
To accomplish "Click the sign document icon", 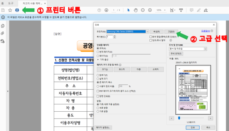I will click(x=206, y=10).
